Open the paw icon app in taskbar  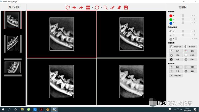48,109
